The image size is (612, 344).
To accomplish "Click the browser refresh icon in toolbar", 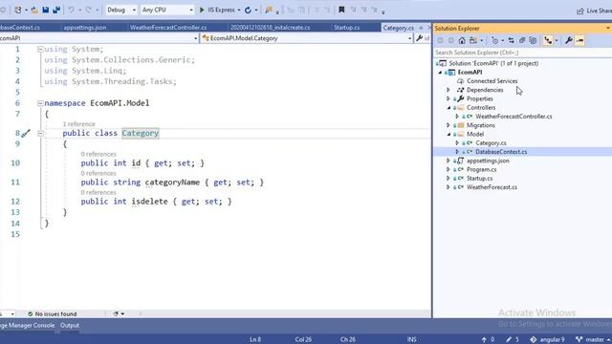I will pyautogui.click(x=248, y=11).
